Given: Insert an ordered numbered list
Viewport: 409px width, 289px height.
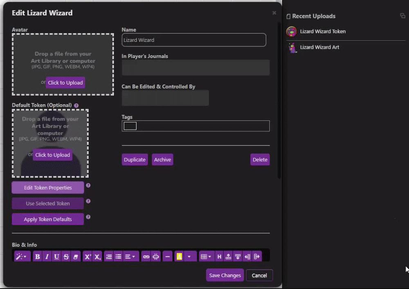Looking at the screenshot, I should click(109, 257).
